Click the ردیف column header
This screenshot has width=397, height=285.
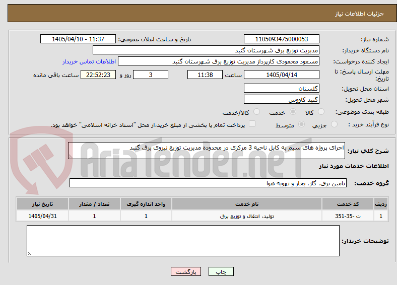381,204
